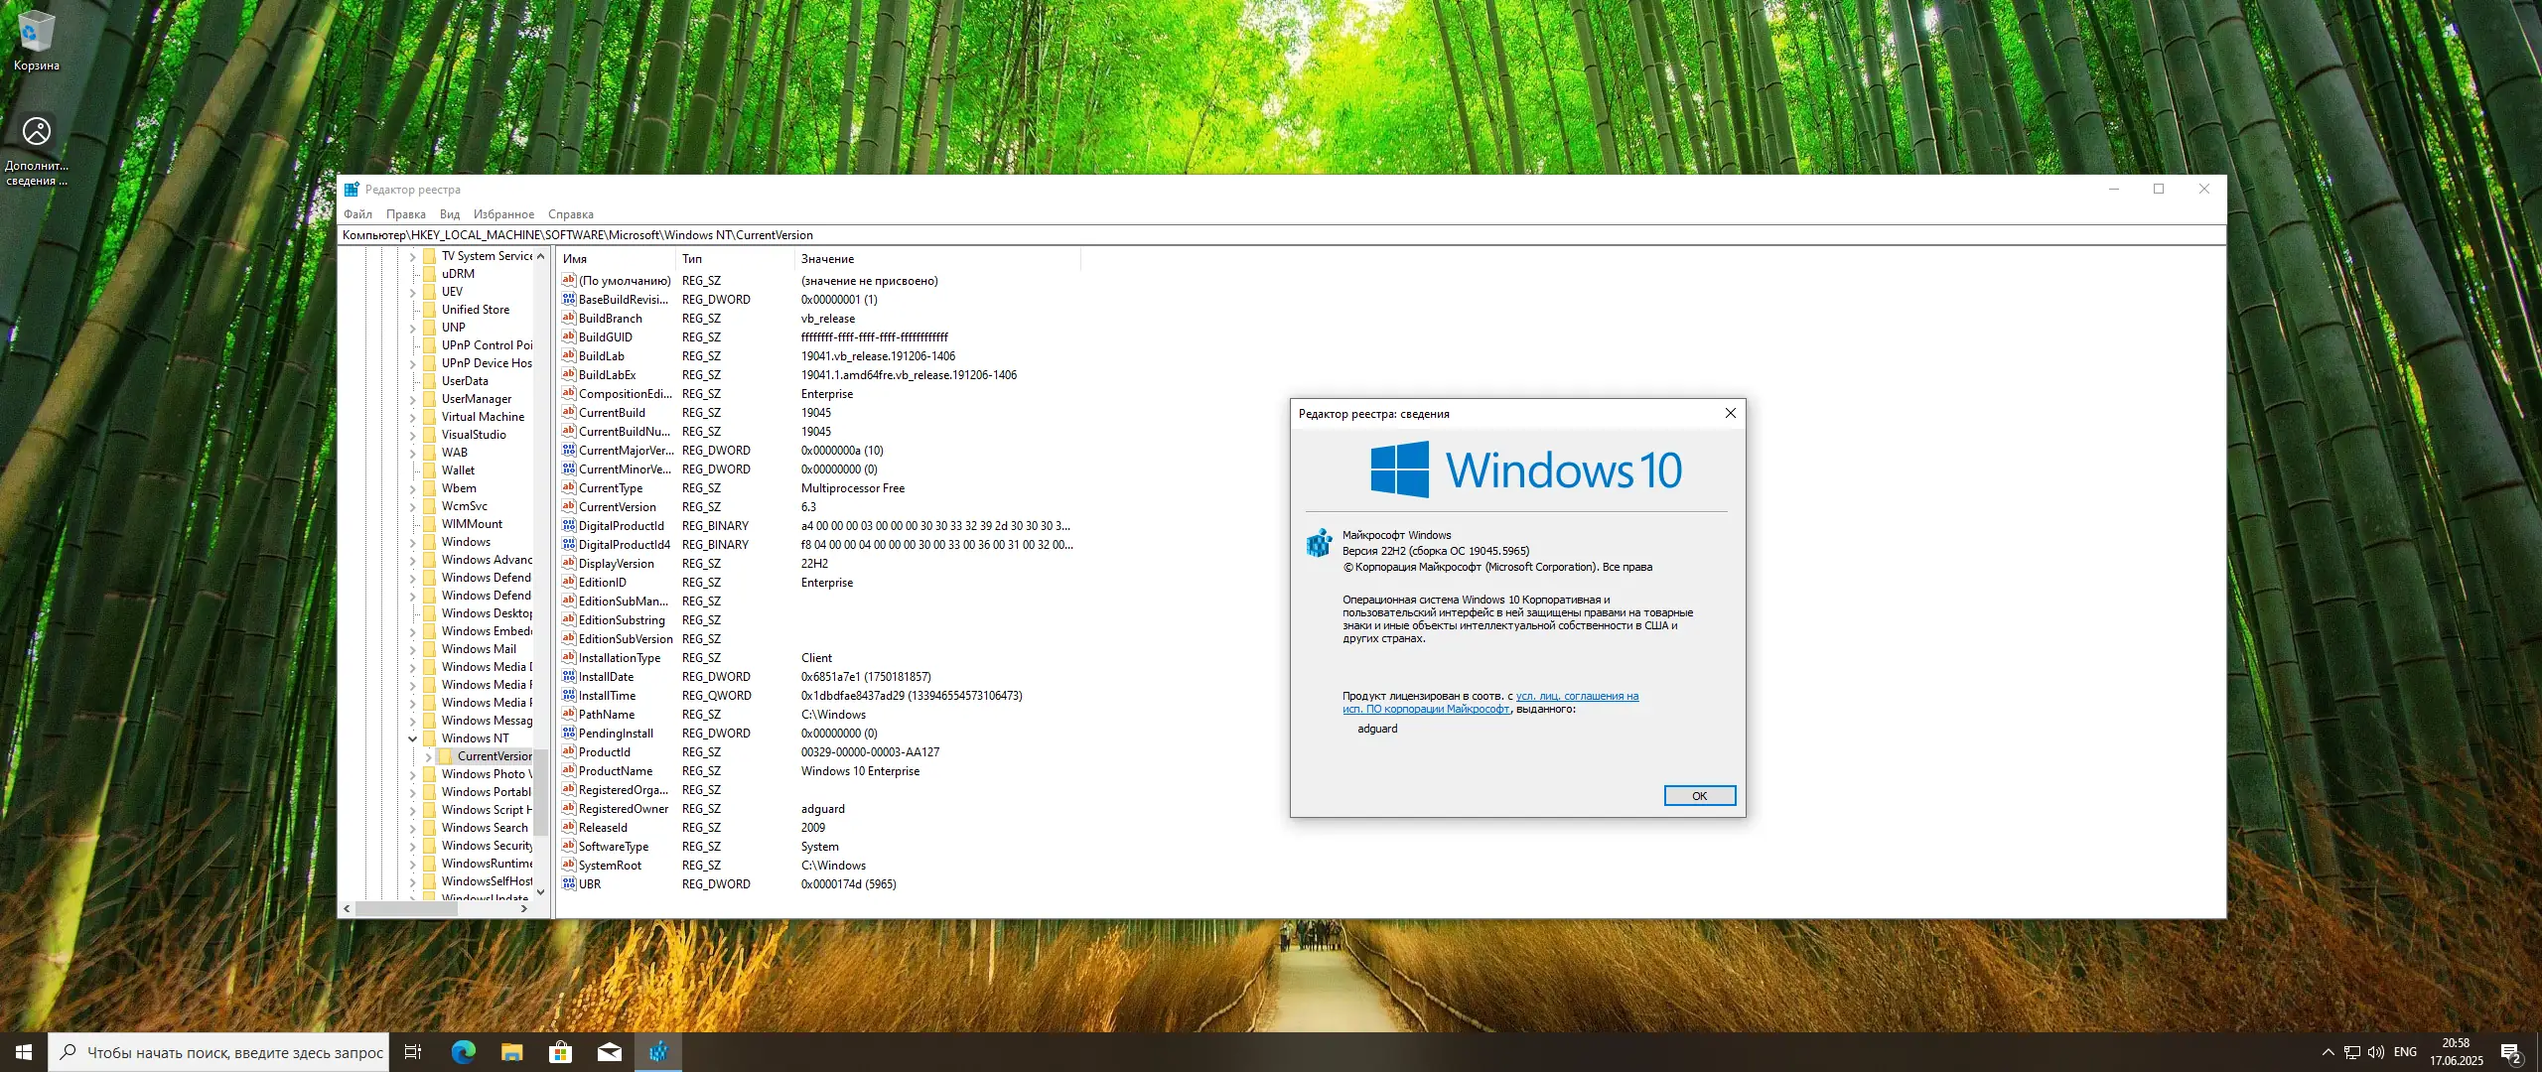2542x1072 pixels.
Task: Click the Task View taskbar icon
Action: click(413, 1052)
